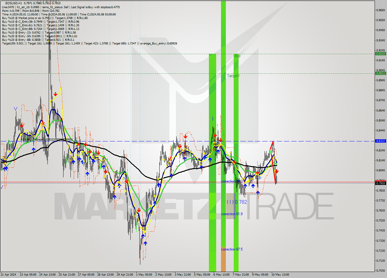Click the orange block below correction 87.5
Viewport: 387px width, 278px height.
click(x=223, y=259)
